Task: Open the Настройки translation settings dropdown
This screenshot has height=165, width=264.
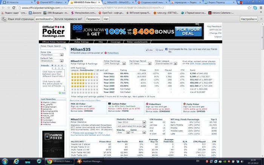Action: point(249,19)
